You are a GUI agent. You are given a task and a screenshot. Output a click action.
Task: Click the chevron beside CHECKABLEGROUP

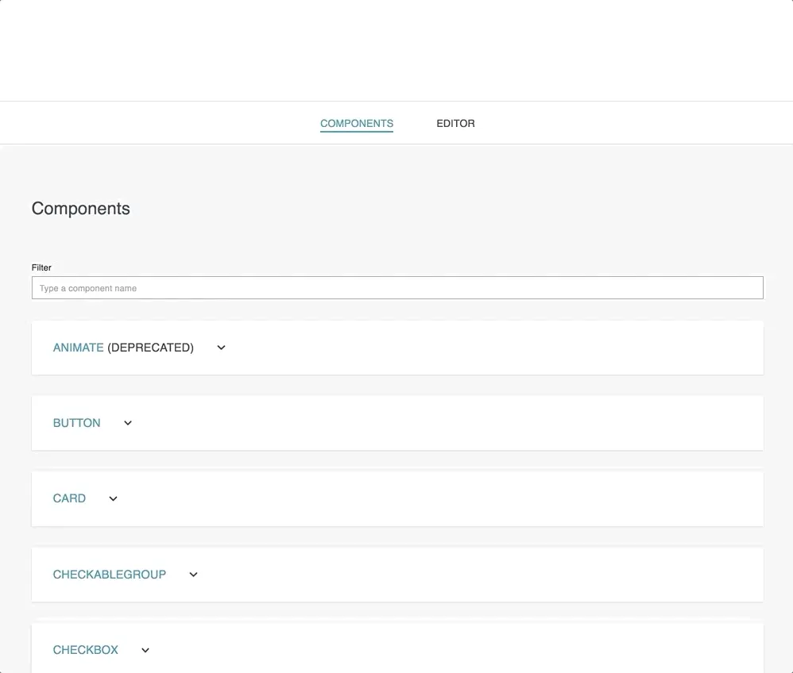(x=193, y=575)
